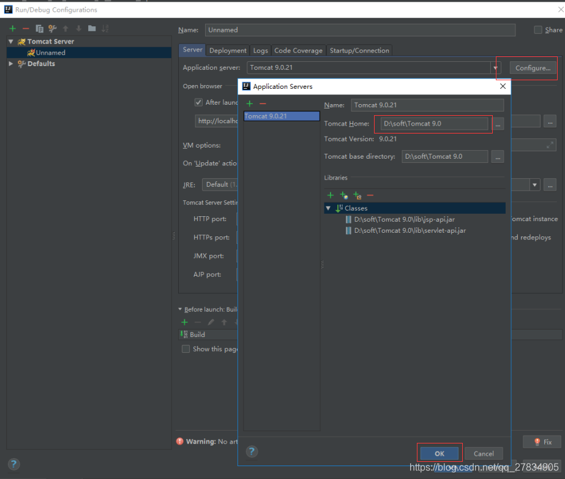Viewport: 565px width, 479px height.
Task: Click the browse button next to the JRE dropdown
Action: (x=550, y=185)
